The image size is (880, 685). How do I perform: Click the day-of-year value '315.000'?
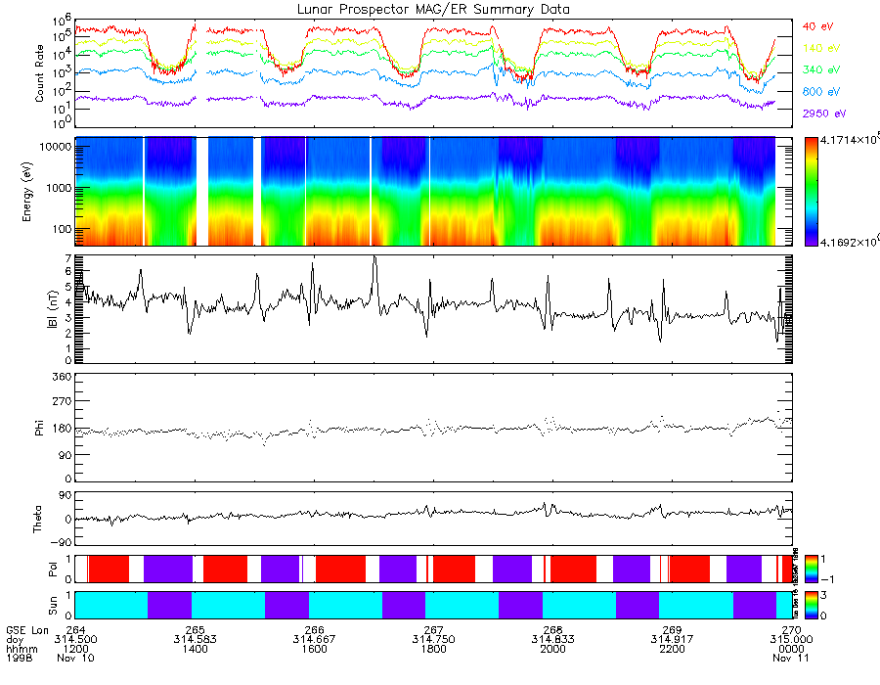(791, 640)
